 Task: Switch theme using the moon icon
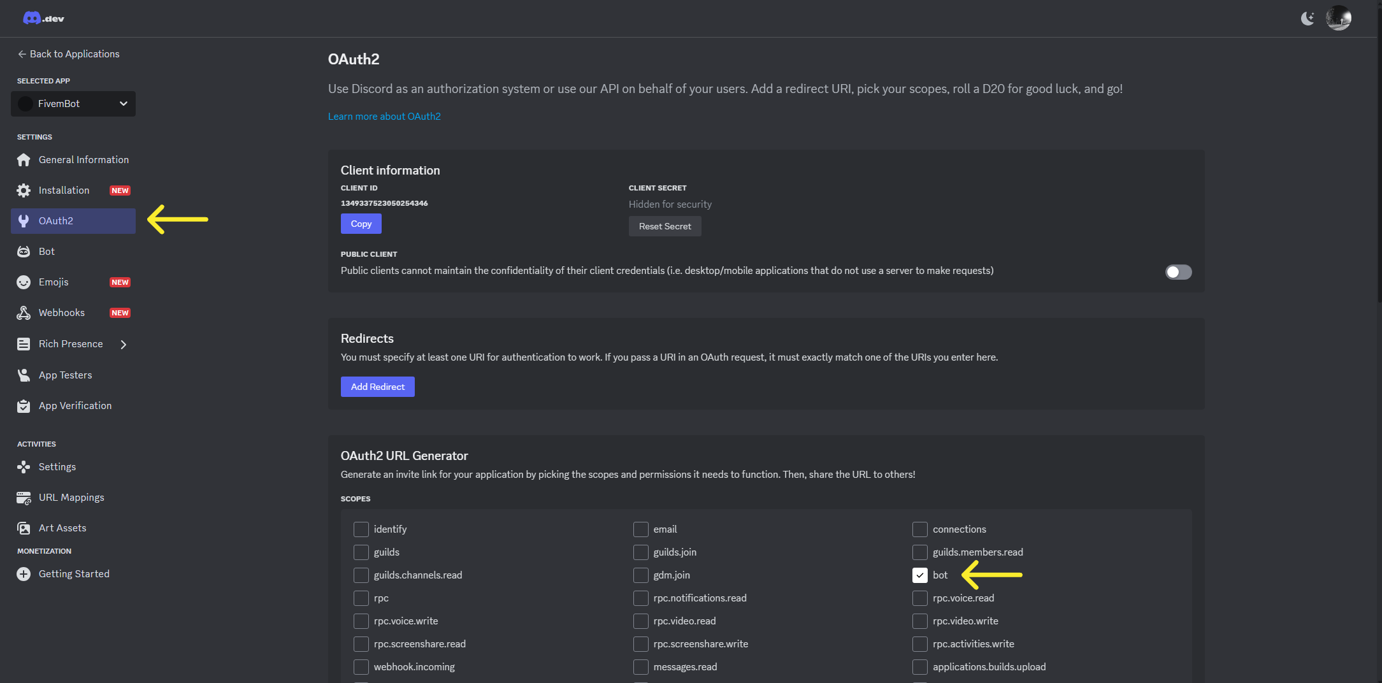point(1307,18)
